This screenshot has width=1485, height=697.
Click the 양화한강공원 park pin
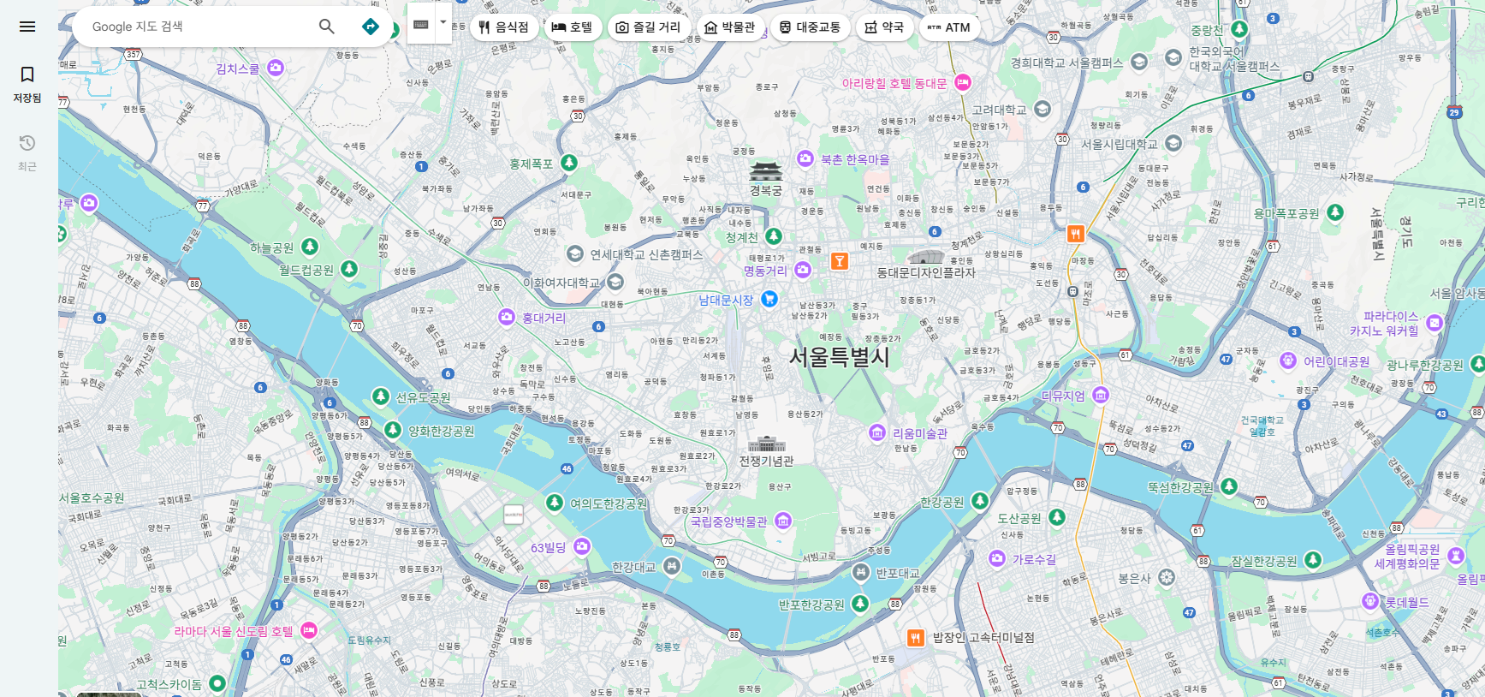tap(393, 430)
